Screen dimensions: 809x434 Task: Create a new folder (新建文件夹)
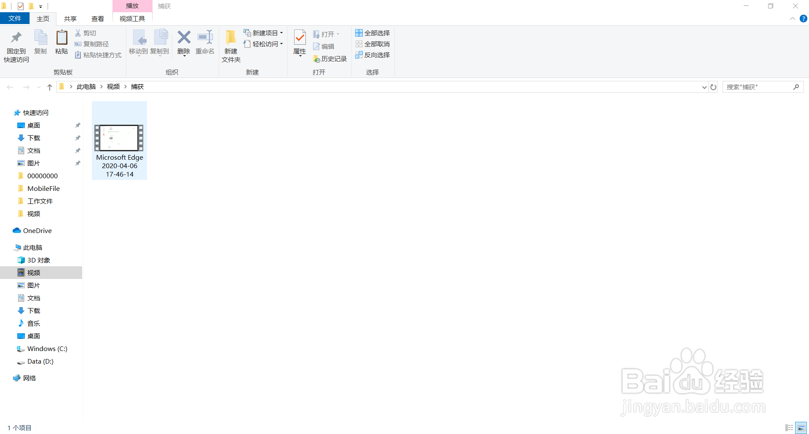click(231, 47)
